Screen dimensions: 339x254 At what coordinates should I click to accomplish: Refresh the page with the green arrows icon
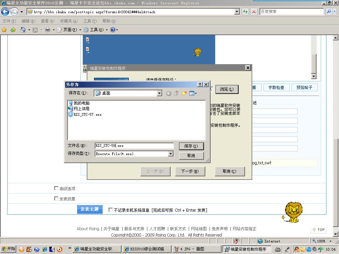245,12
